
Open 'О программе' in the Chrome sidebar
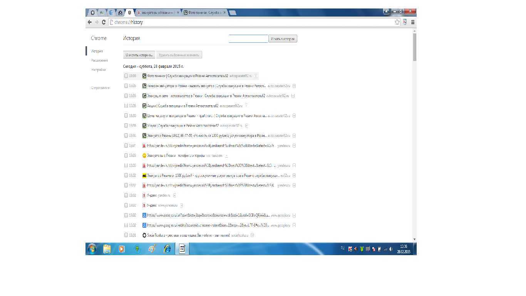tap(101, 88)
